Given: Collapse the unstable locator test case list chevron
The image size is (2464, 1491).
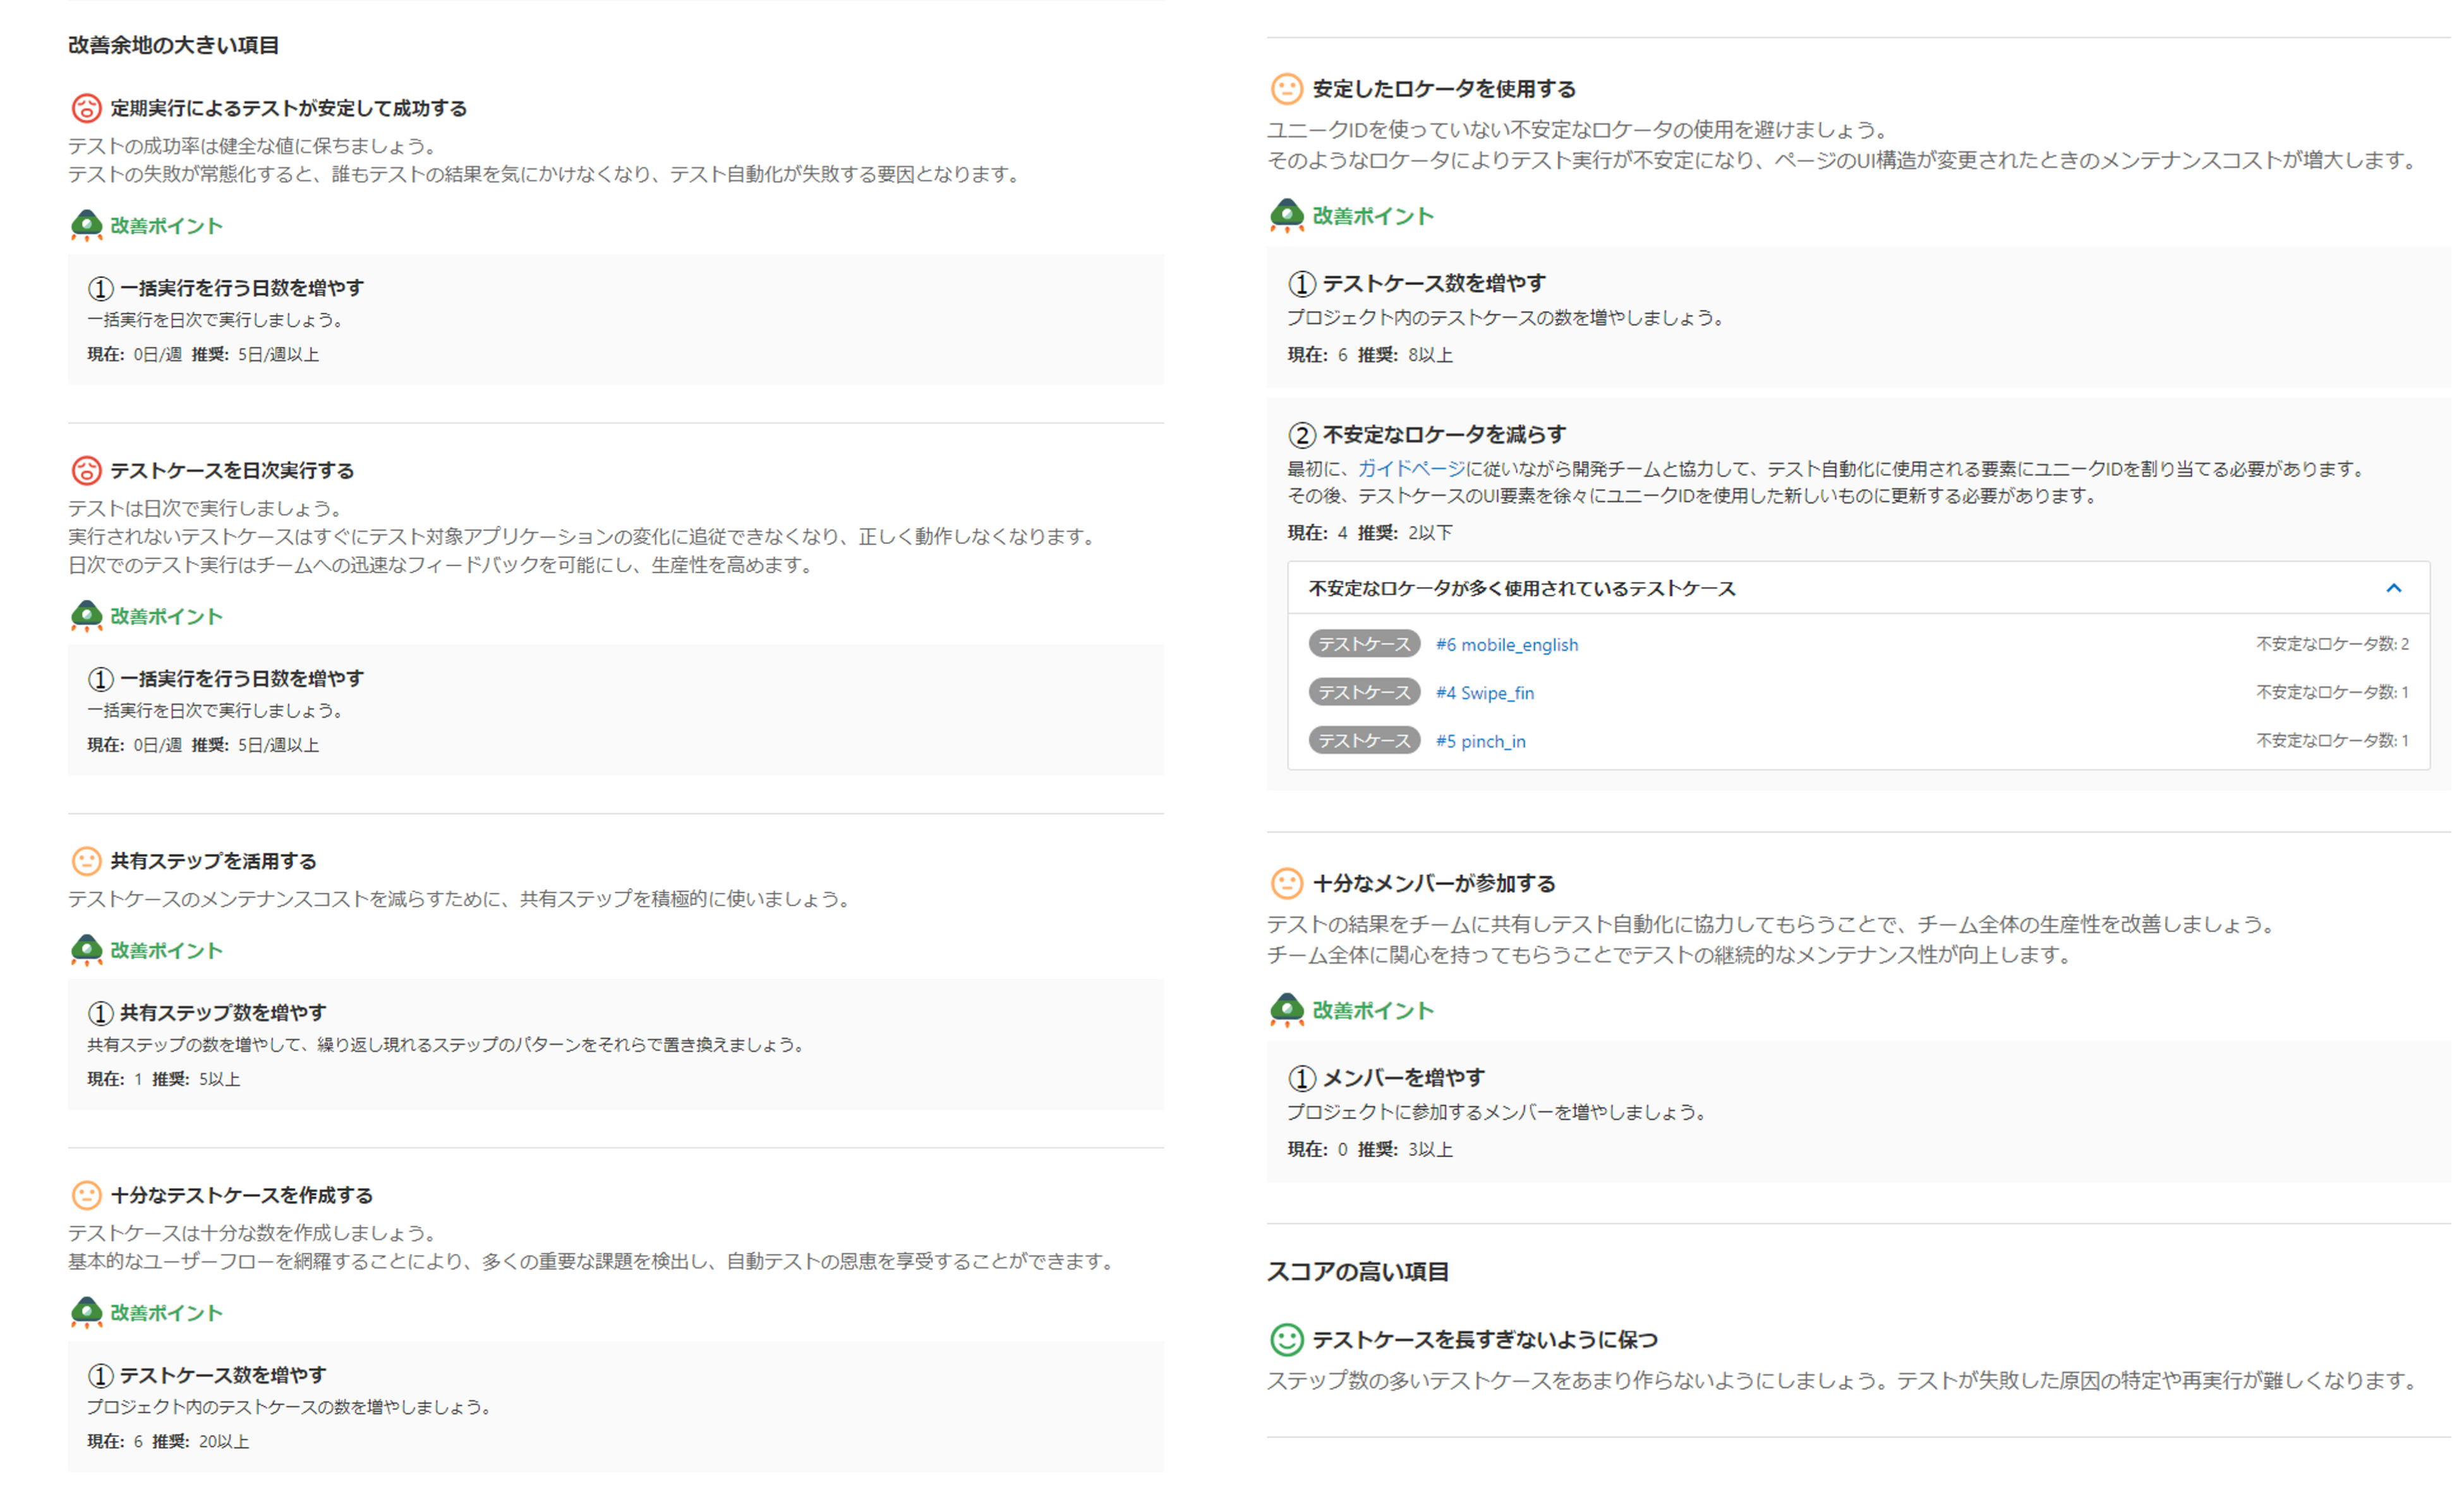Looking at the screenshot, I should (2393, 588).
